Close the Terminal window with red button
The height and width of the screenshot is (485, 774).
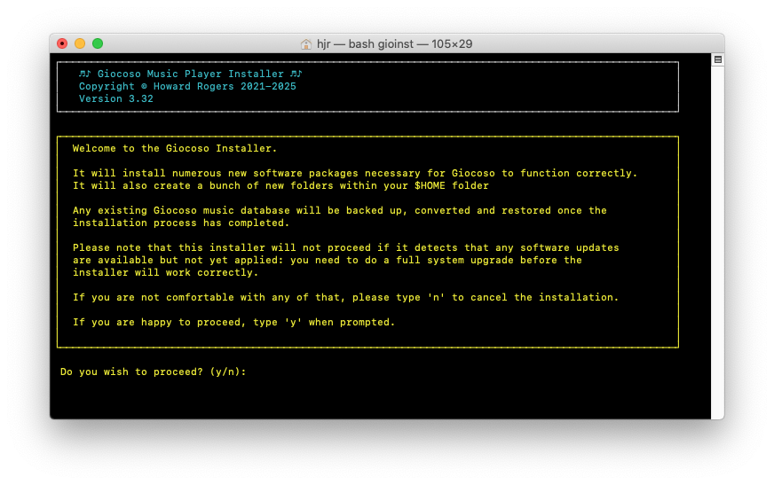pyautogui.click(x=62, y=43)
